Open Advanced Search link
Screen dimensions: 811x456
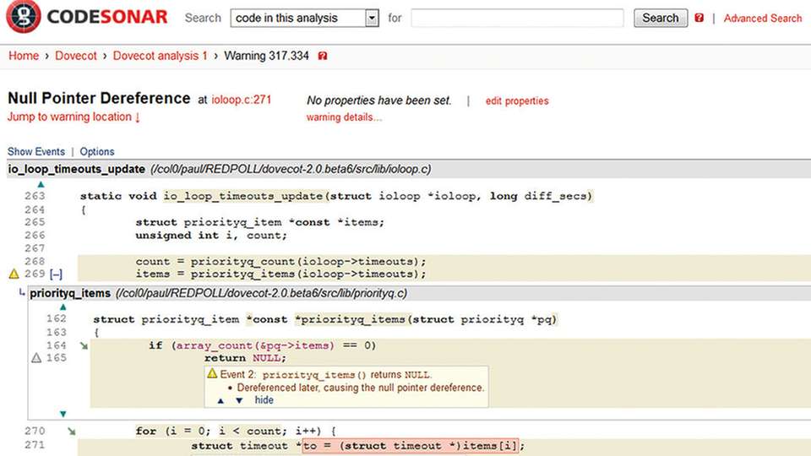tap(762, 18)
